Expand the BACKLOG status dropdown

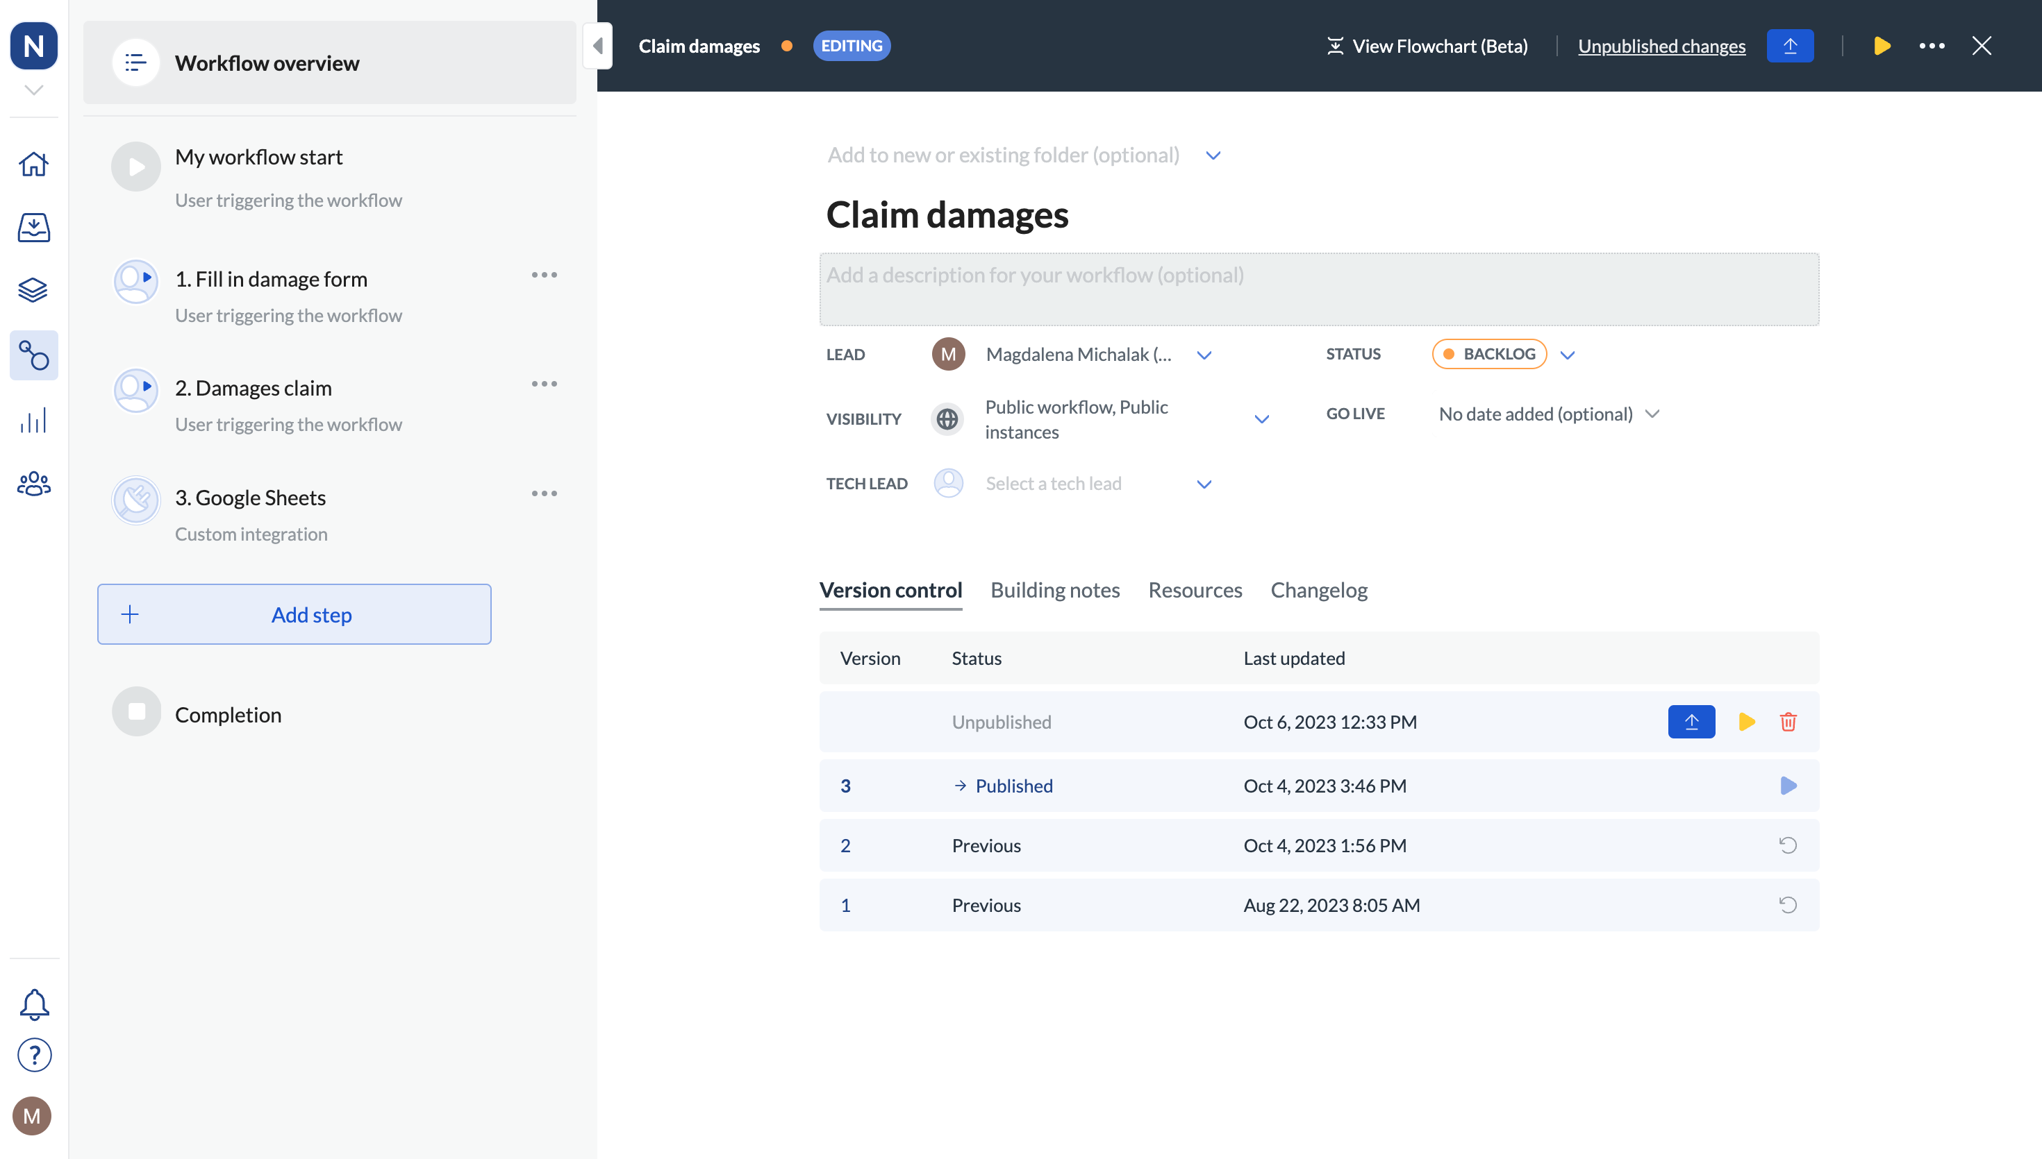(x=1568, y=355)
